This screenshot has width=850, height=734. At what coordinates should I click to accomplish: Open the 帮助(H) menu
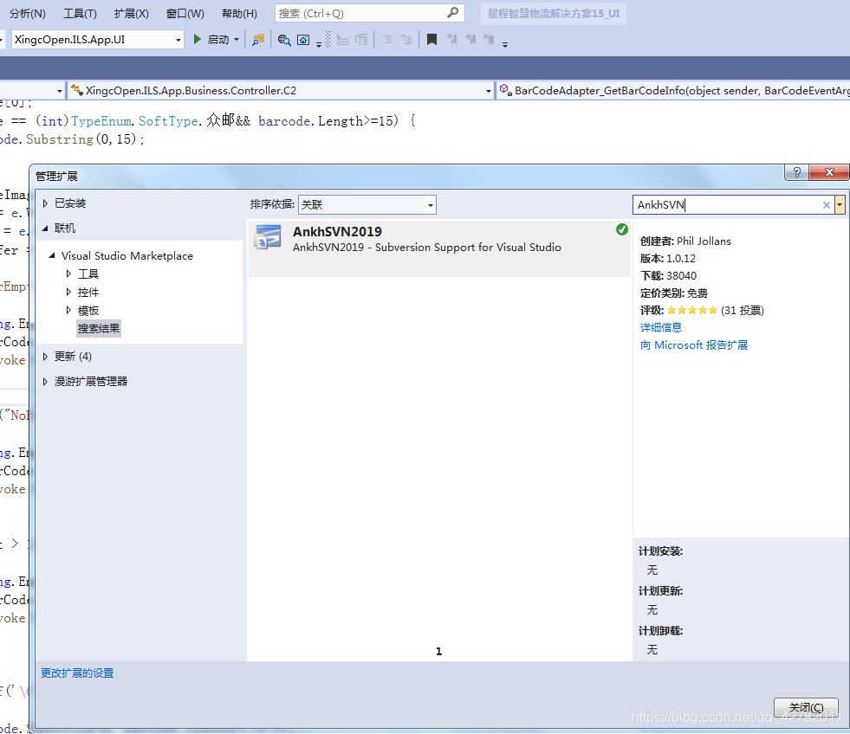(x=239, y=14)
